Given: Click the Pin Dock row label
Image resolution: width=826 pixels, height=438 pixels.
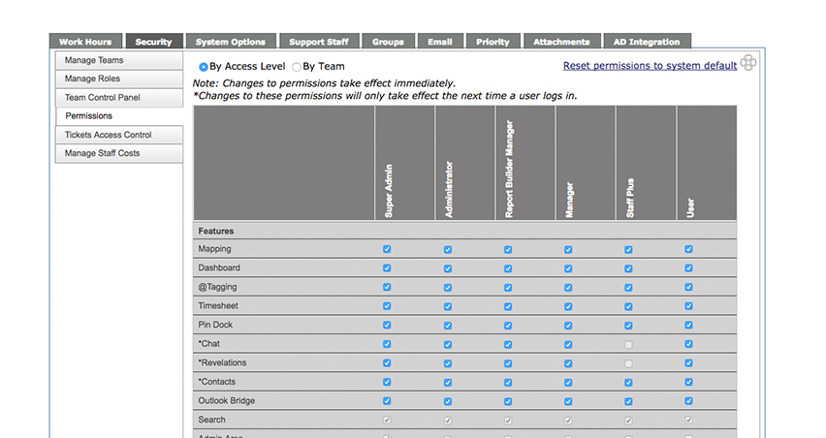Looking at the screenshot, I should [215, 325].
